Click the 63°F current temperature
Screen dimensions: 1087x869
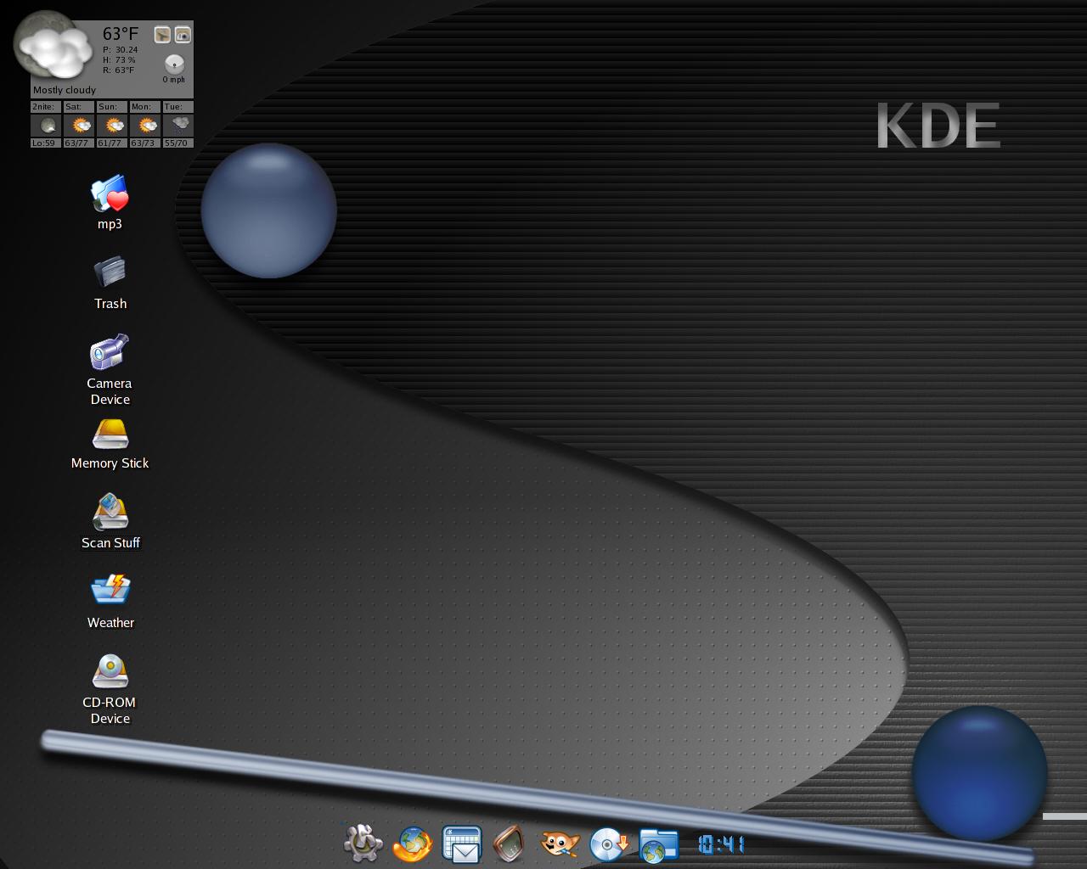click(121, 34)
